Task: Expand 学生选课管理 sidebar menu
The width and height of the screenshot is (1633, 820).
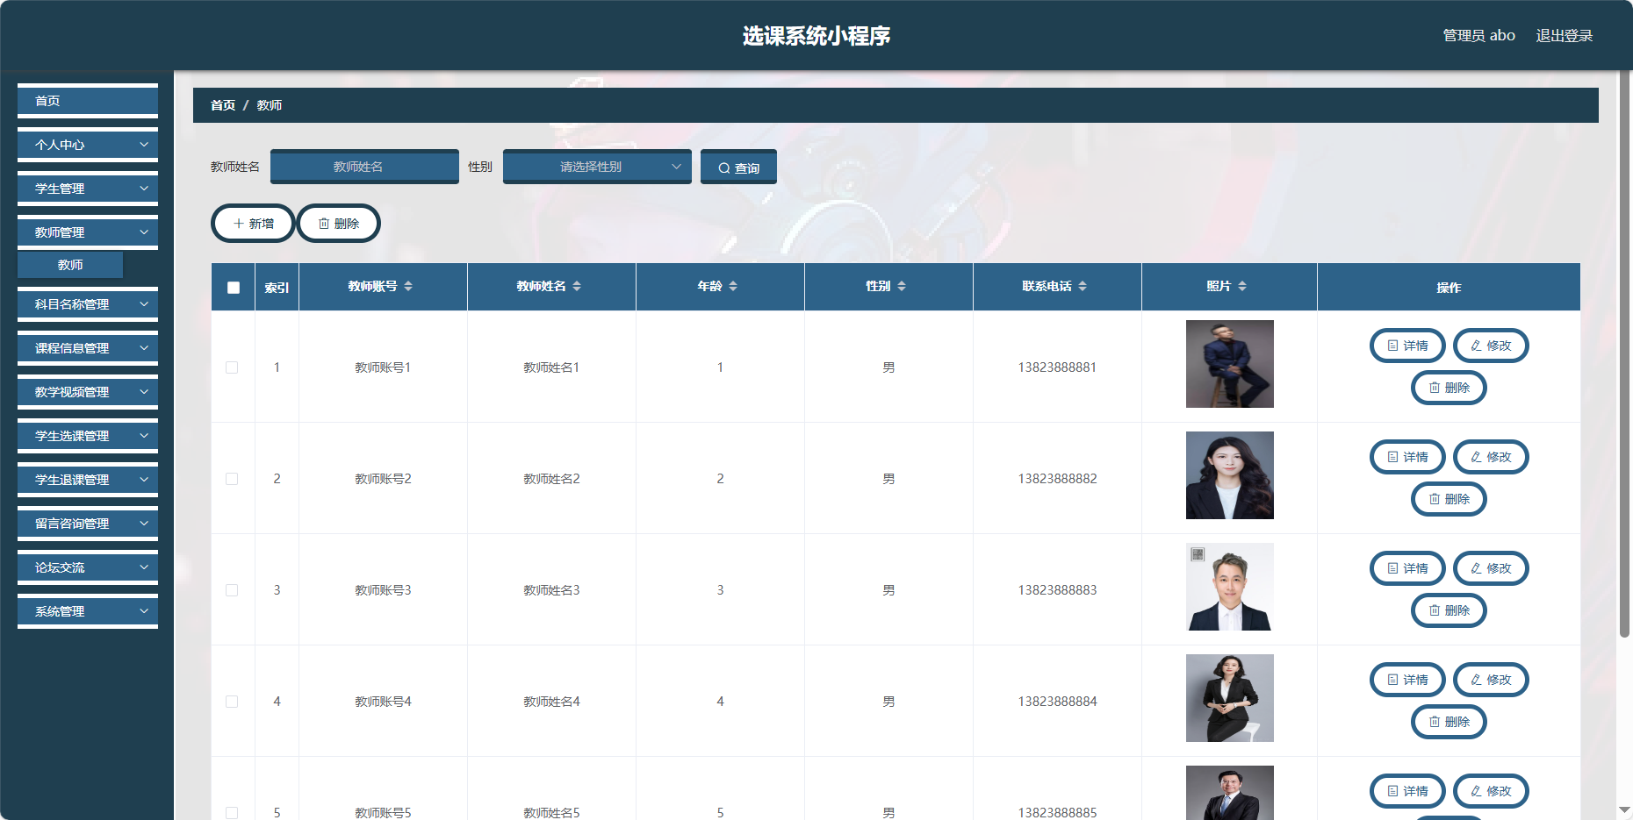Action: click(x=88, y=436)
